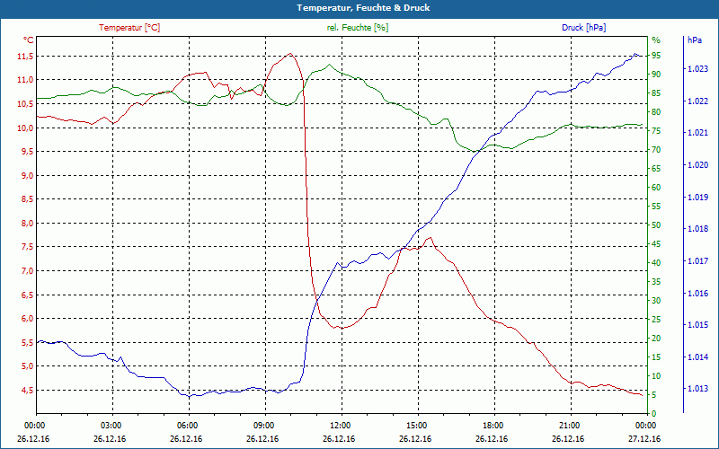
Task: Click the "18:00" time axis label
Action: [493, 425]
